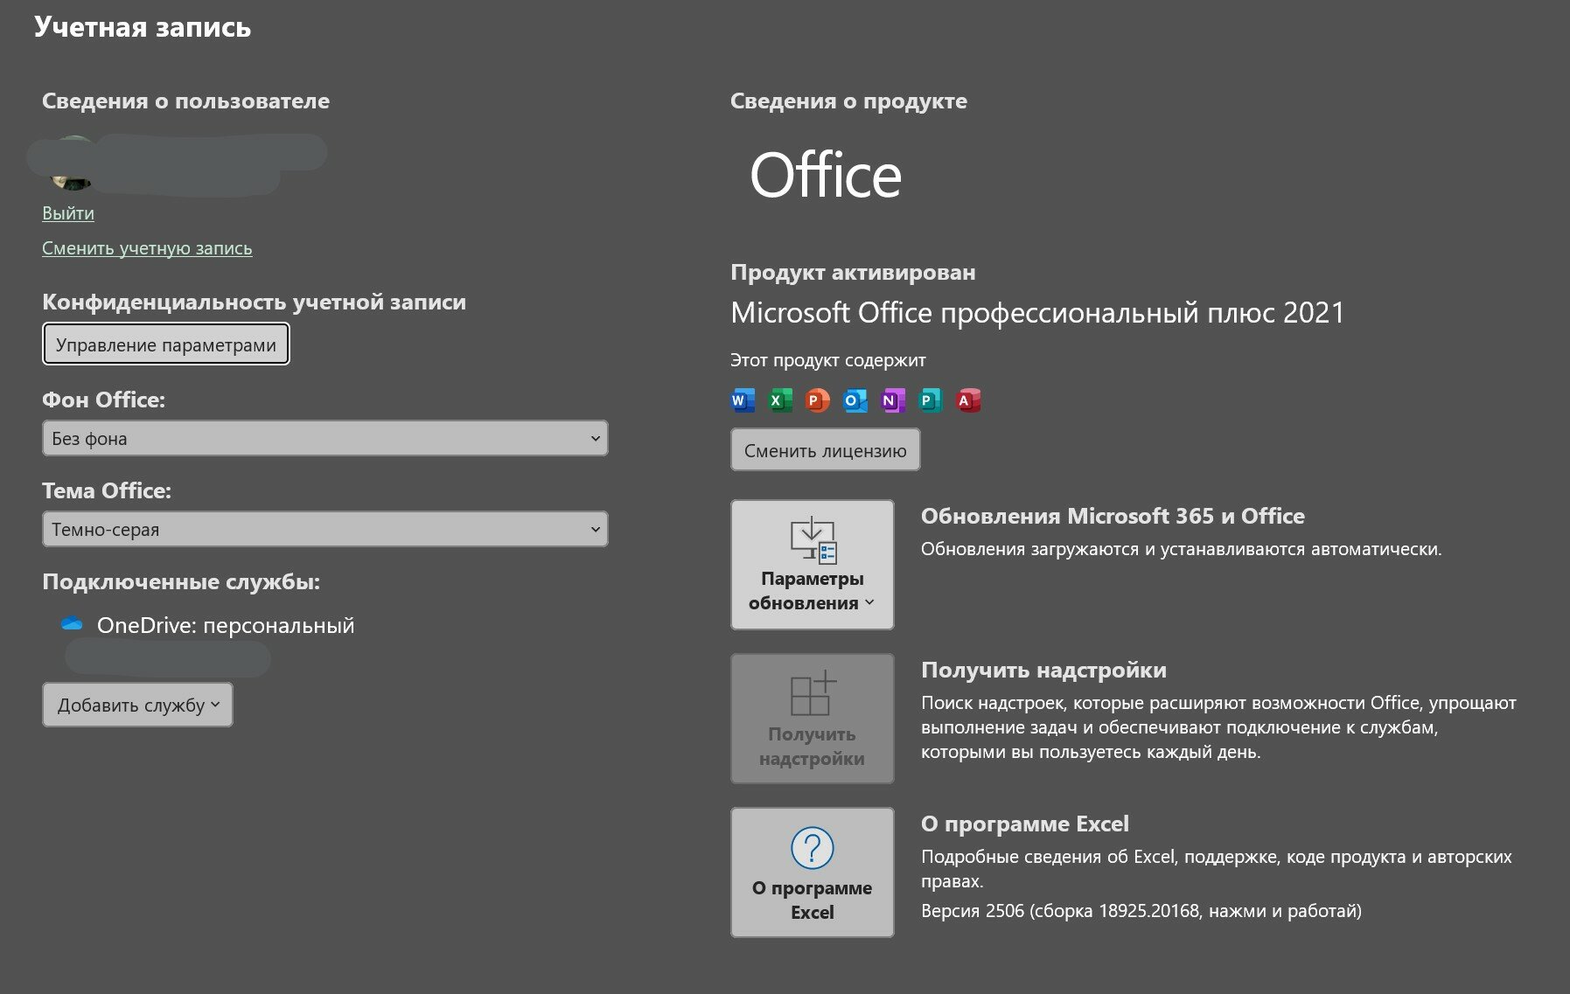Click the Microsoft Office профессиональный плюс 2021 text
1570x994 pixels.
1037,312
